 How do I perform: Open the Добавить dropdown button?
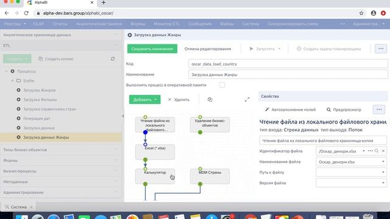click(x=145, y=100)
